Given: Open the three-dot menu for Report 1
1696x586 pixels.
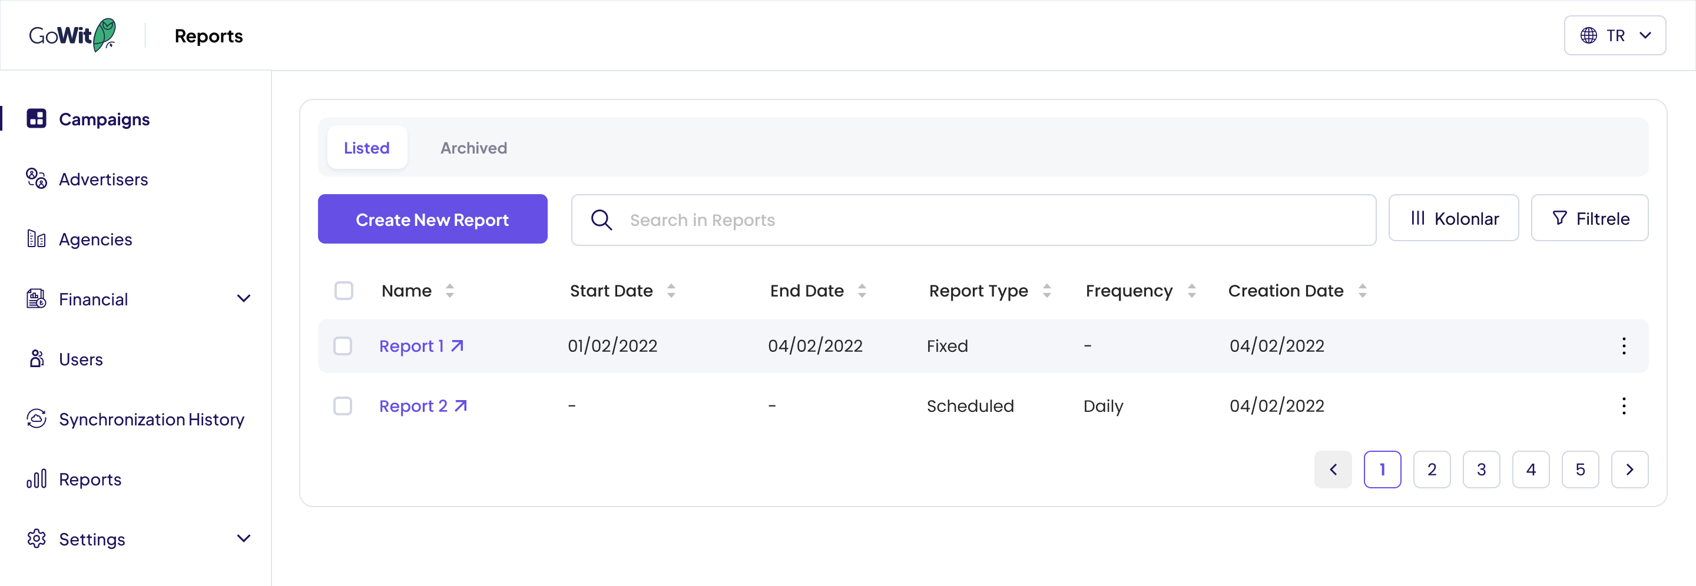Looking at the screenshot, I should pyautogui.click(x=1624, y=346).
